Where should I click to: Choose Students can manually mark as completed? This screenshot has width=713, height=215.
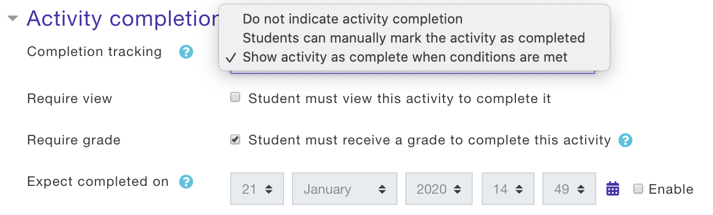414,38
